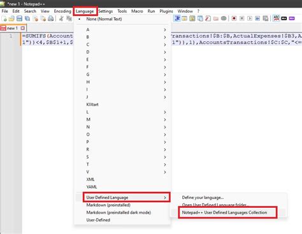
Task: Select None (Normal Text) language option
Action: pos(122,19)
